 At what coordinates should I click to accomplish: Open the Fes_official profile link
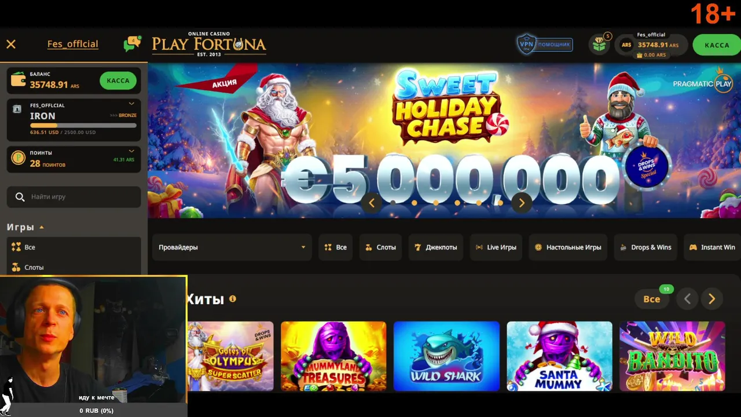tap(73, 44)
